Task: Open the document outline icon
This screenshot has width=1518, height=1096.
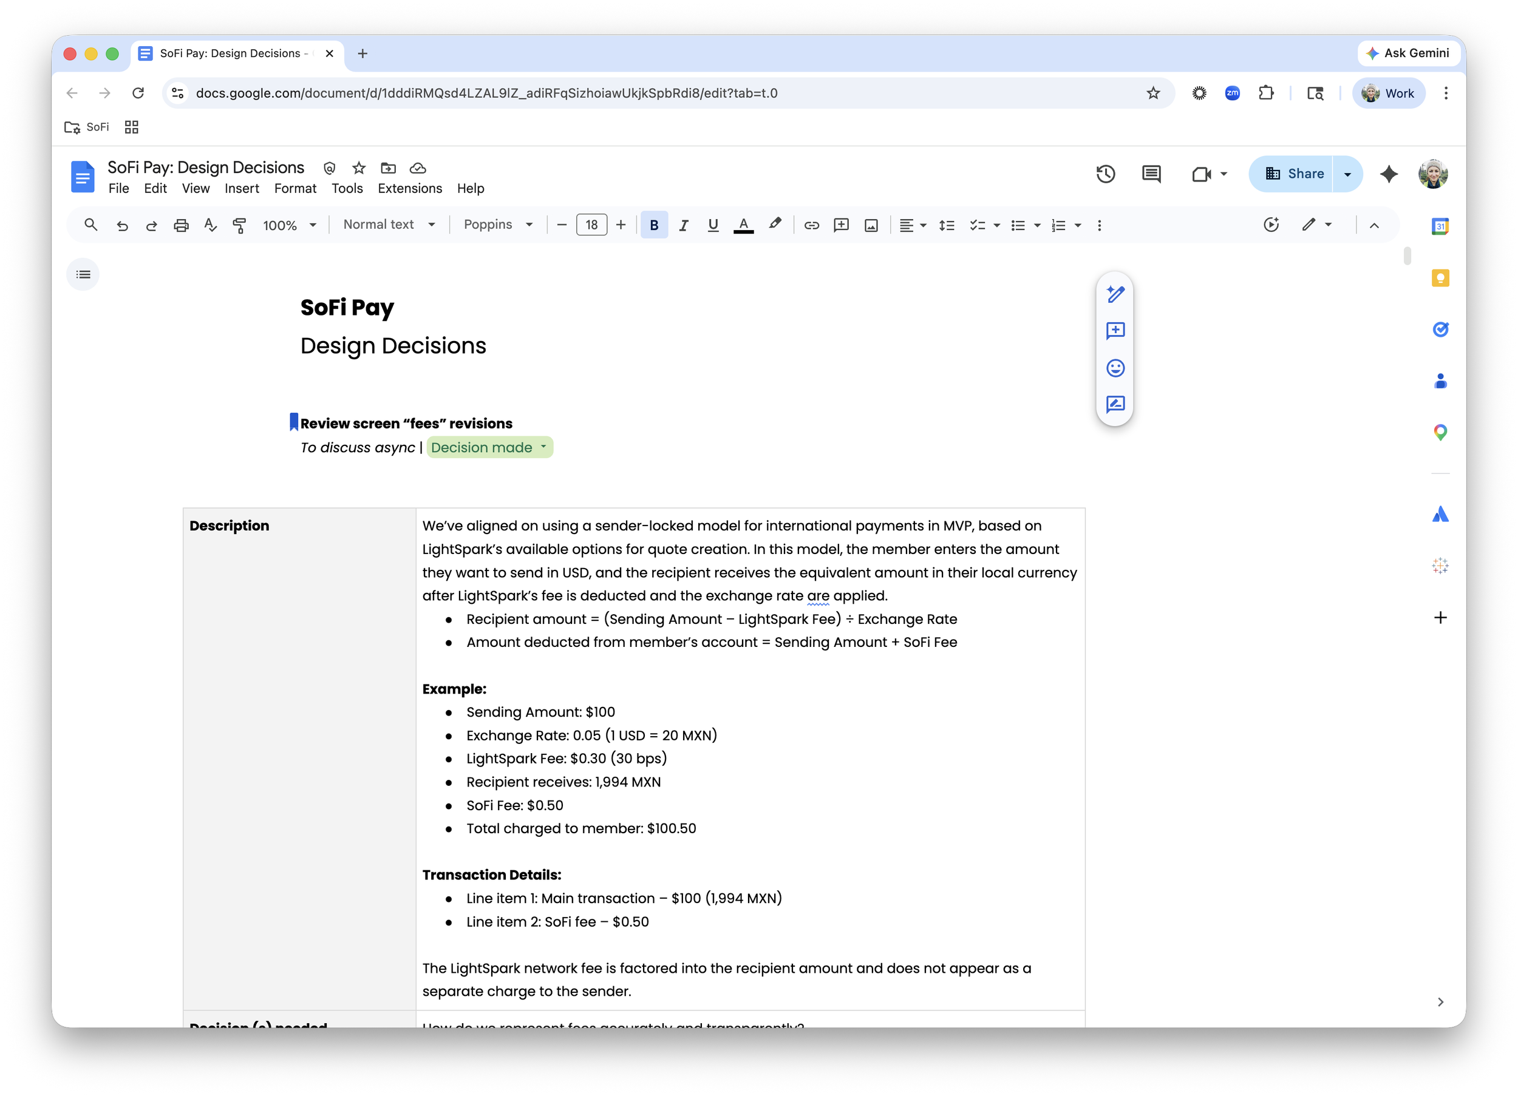Action: click(x=83, y=274)
